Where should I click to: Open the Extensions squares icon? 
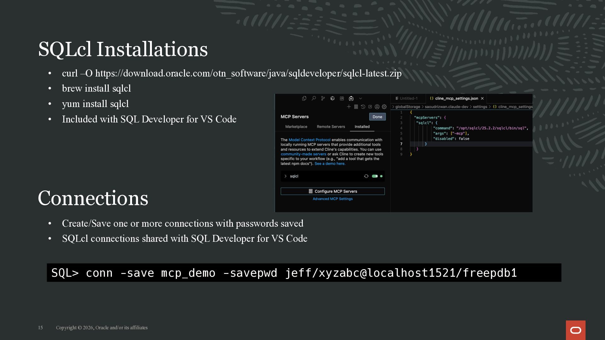342,99
